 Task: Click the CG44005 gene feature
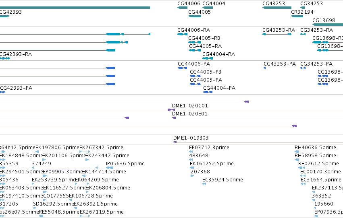click(x=195, y=16)
